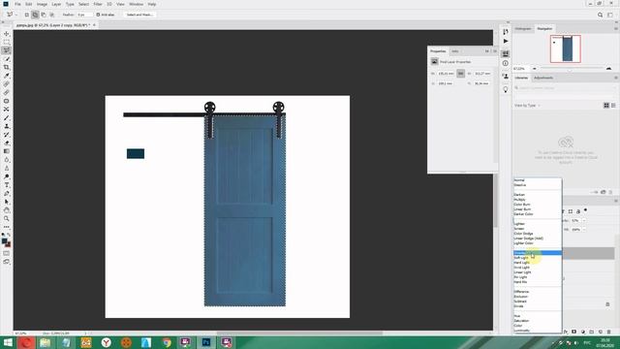Select the Crop tool
The width and height of the screenshot is (620, 349).
[x=7, y=67]
